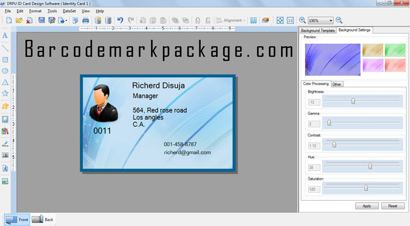Click the Copy icon in toolbar
Image resolution: width=410 pixels, height=226 pixels.
coord(153,20)
